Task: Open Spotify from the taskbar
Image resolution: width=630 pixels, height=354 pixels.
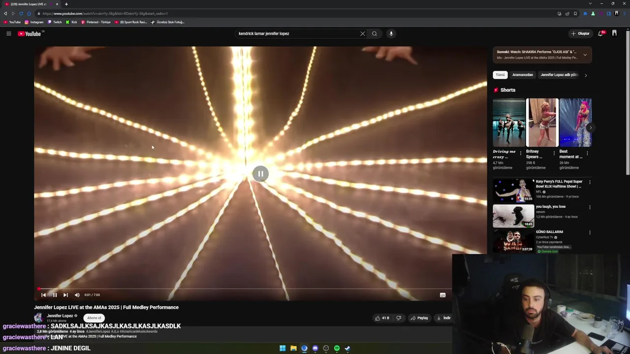Action: pyautogui.click(x=337, y=348)
